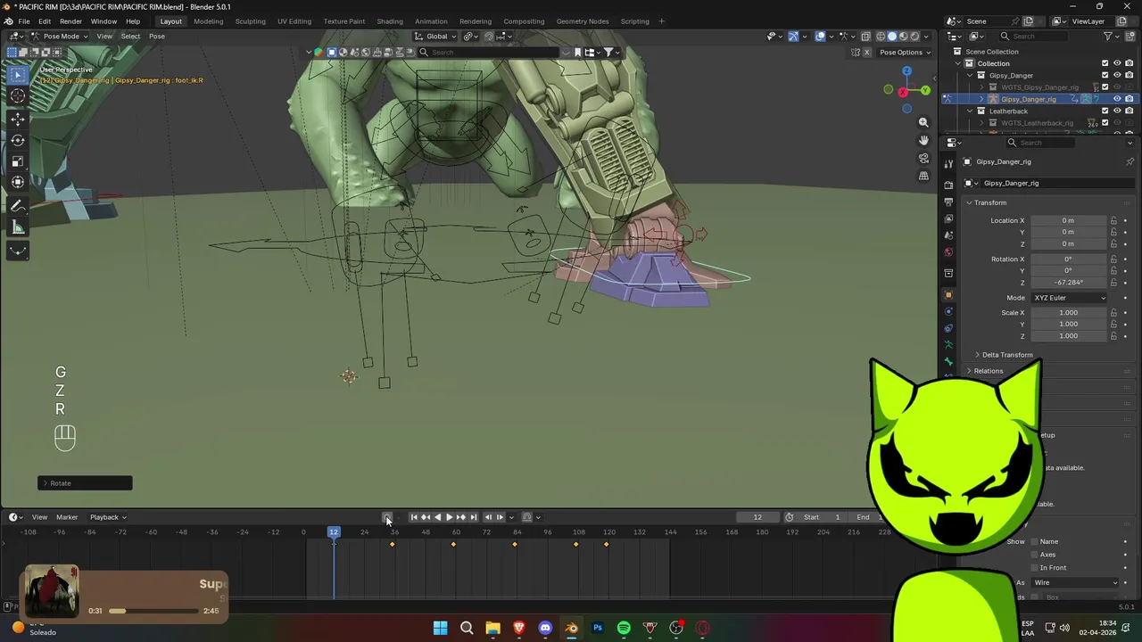Open the File menu

pyautogui.click(x=24, y=21)
